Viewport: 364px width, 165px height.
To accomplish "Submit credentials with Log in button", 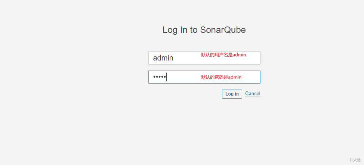I will click(x=232, y=94).
